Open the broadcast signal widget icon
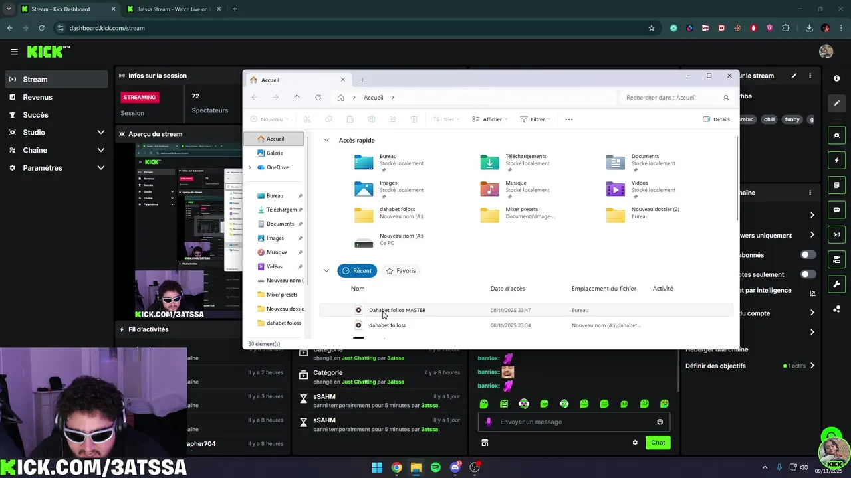This screenshot has width=851, height=478. click(836, 234)
